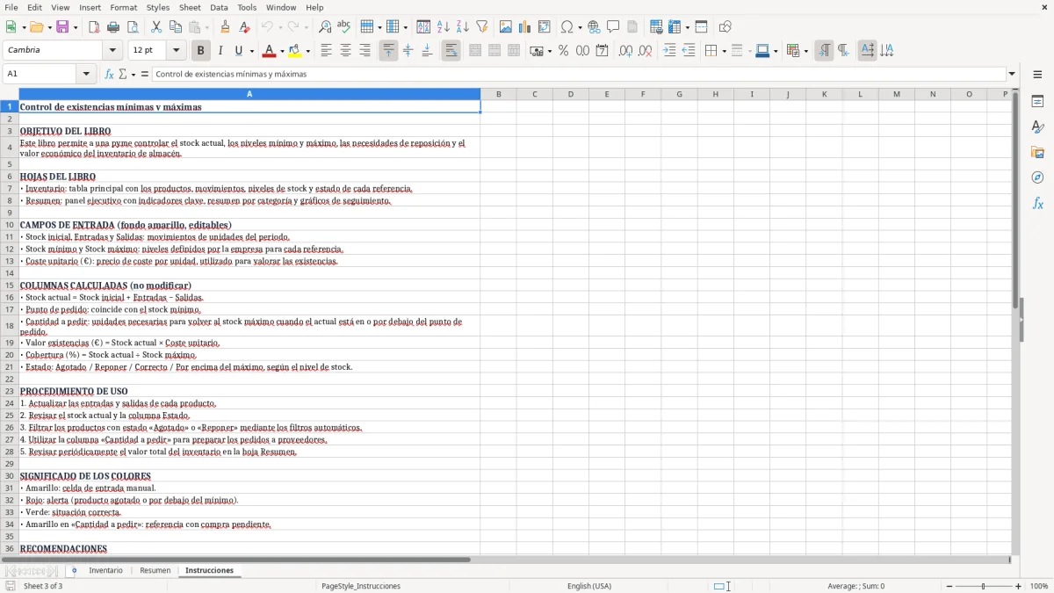Open the Styles menu
The width and height of the screenshot is (1054, 593).
point(158,7)
